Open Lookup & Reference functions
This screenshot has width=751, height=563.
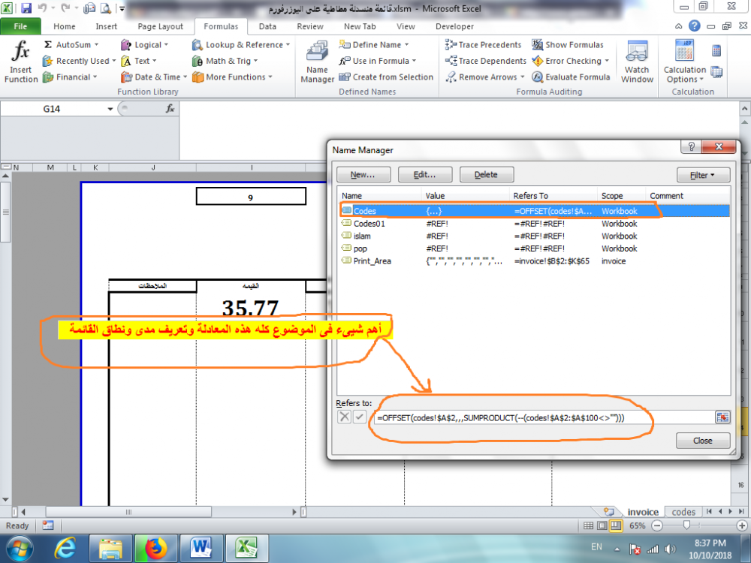tap(241, 44)
